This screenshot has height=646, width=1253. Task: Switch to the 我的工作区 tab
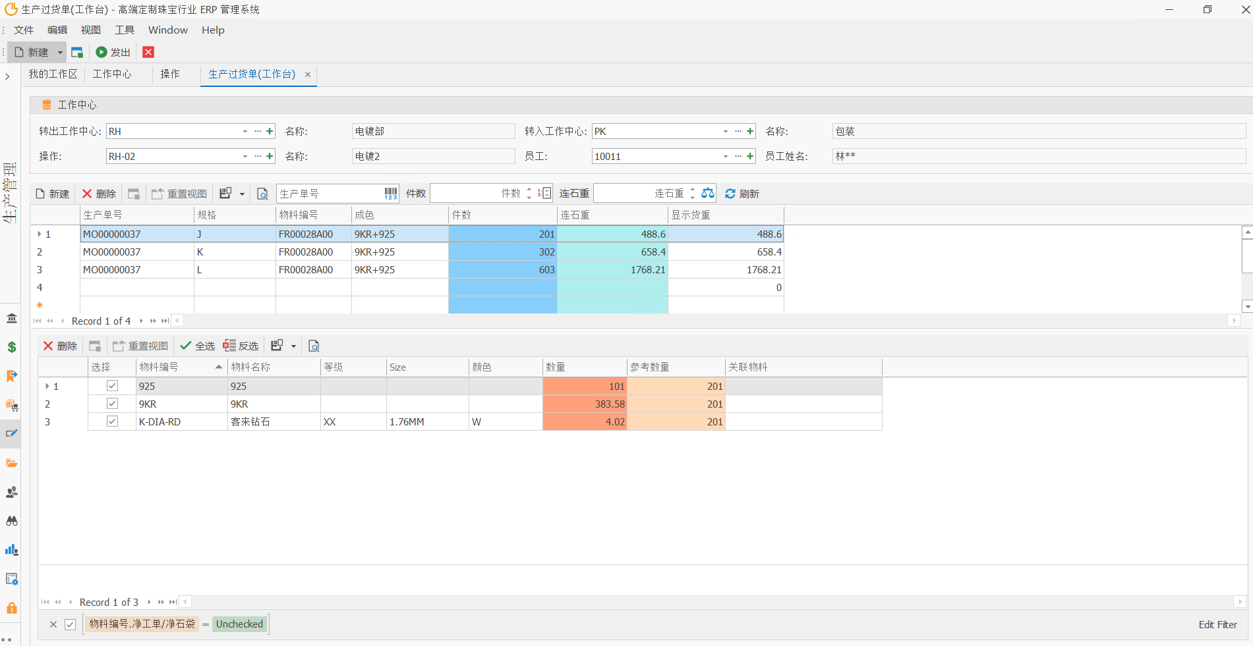[x=53, y=74]
